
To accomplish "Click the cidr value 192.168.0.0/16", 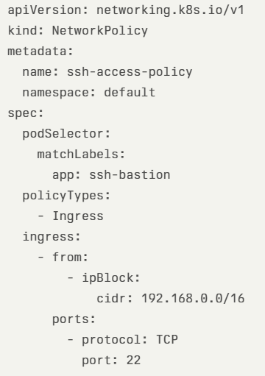I will pyautogui.click(x=193, y=299).
